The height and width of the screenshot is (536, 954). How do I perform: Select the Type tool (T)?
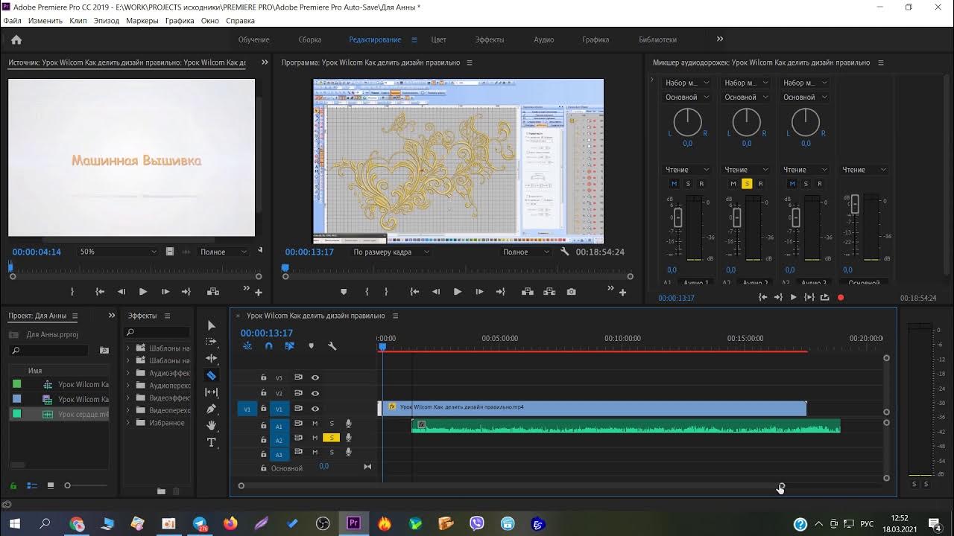211,443
